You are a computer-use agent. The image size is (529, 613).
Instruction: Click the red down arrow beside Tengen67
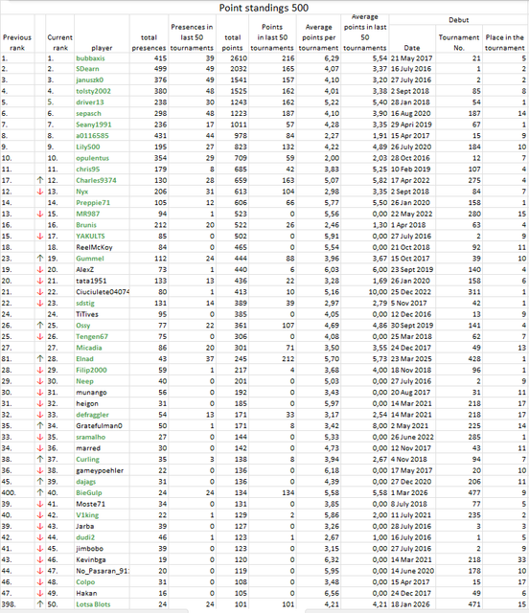coord(40,336)
